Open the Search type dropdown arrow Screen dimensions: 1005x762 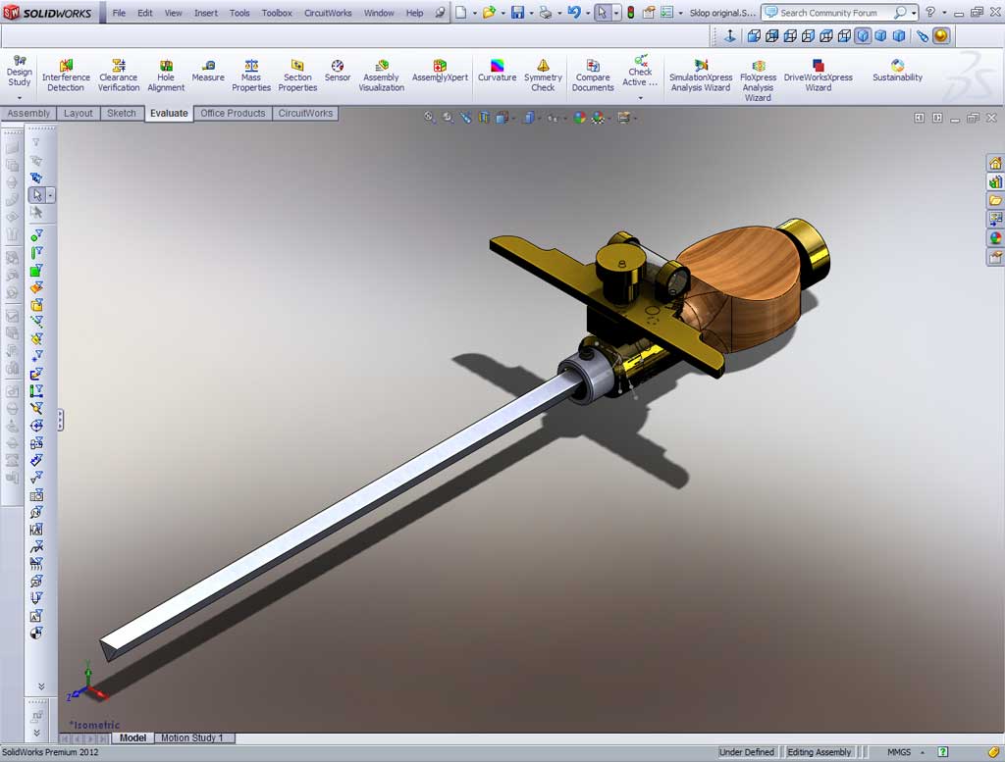[x=914, y=13]
